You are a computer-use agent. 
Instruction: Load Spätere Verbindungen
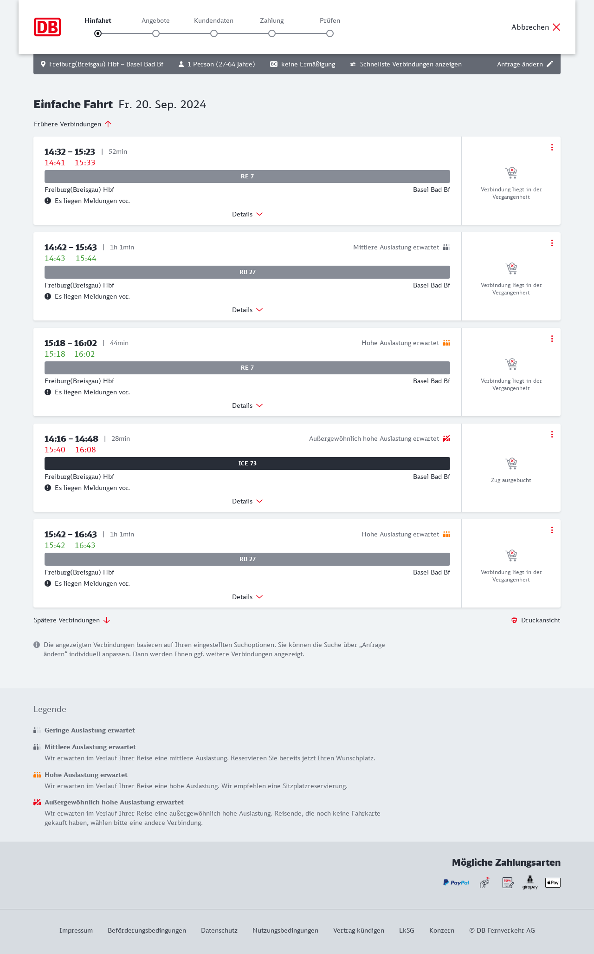[x=72, y=620]
